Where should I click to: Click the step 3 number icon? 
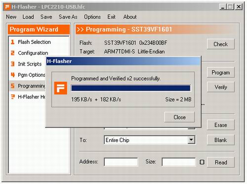coord(12,64)
